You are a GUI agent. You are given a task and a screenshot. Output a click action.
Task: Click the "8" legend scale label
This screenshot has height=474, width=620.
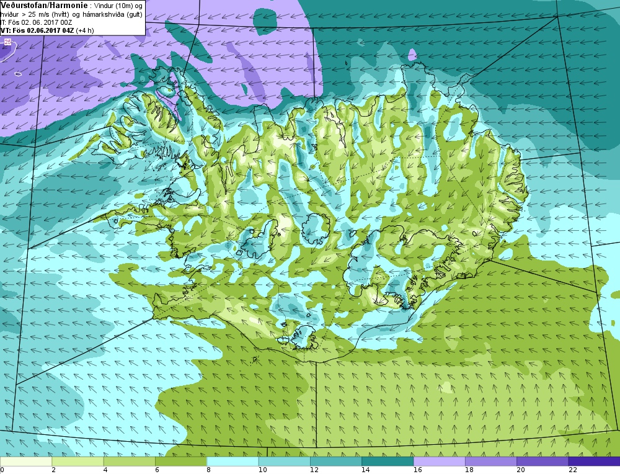(x=208, y=470)
